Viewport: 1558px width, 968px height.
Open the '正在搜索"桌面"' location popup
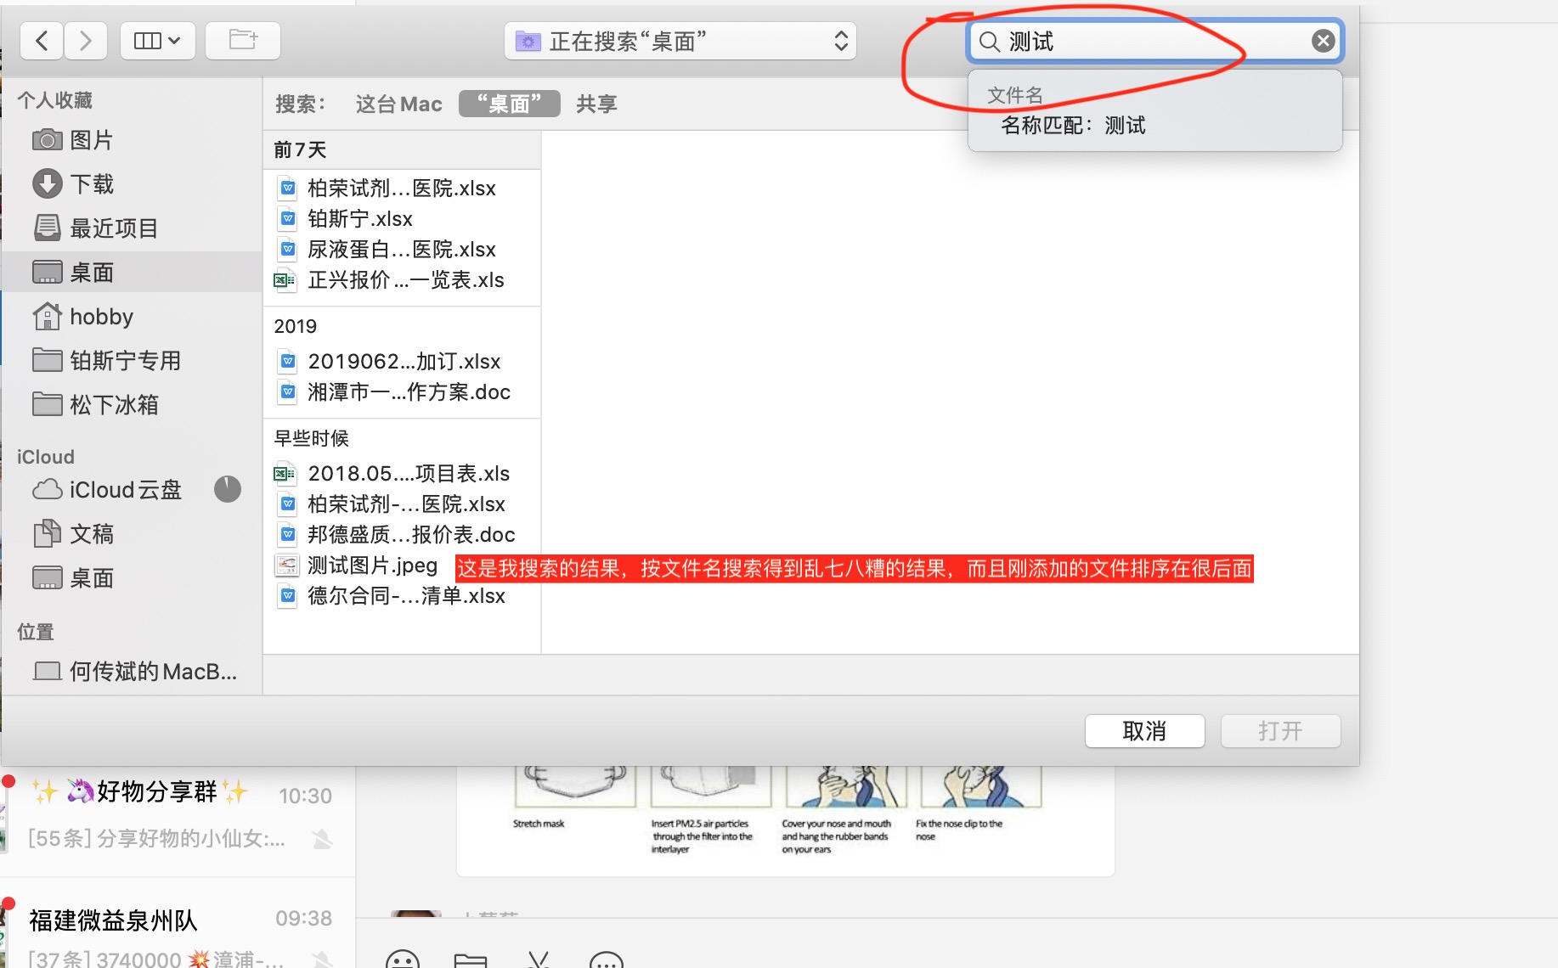pyautogui.click(x=680, y=41)
